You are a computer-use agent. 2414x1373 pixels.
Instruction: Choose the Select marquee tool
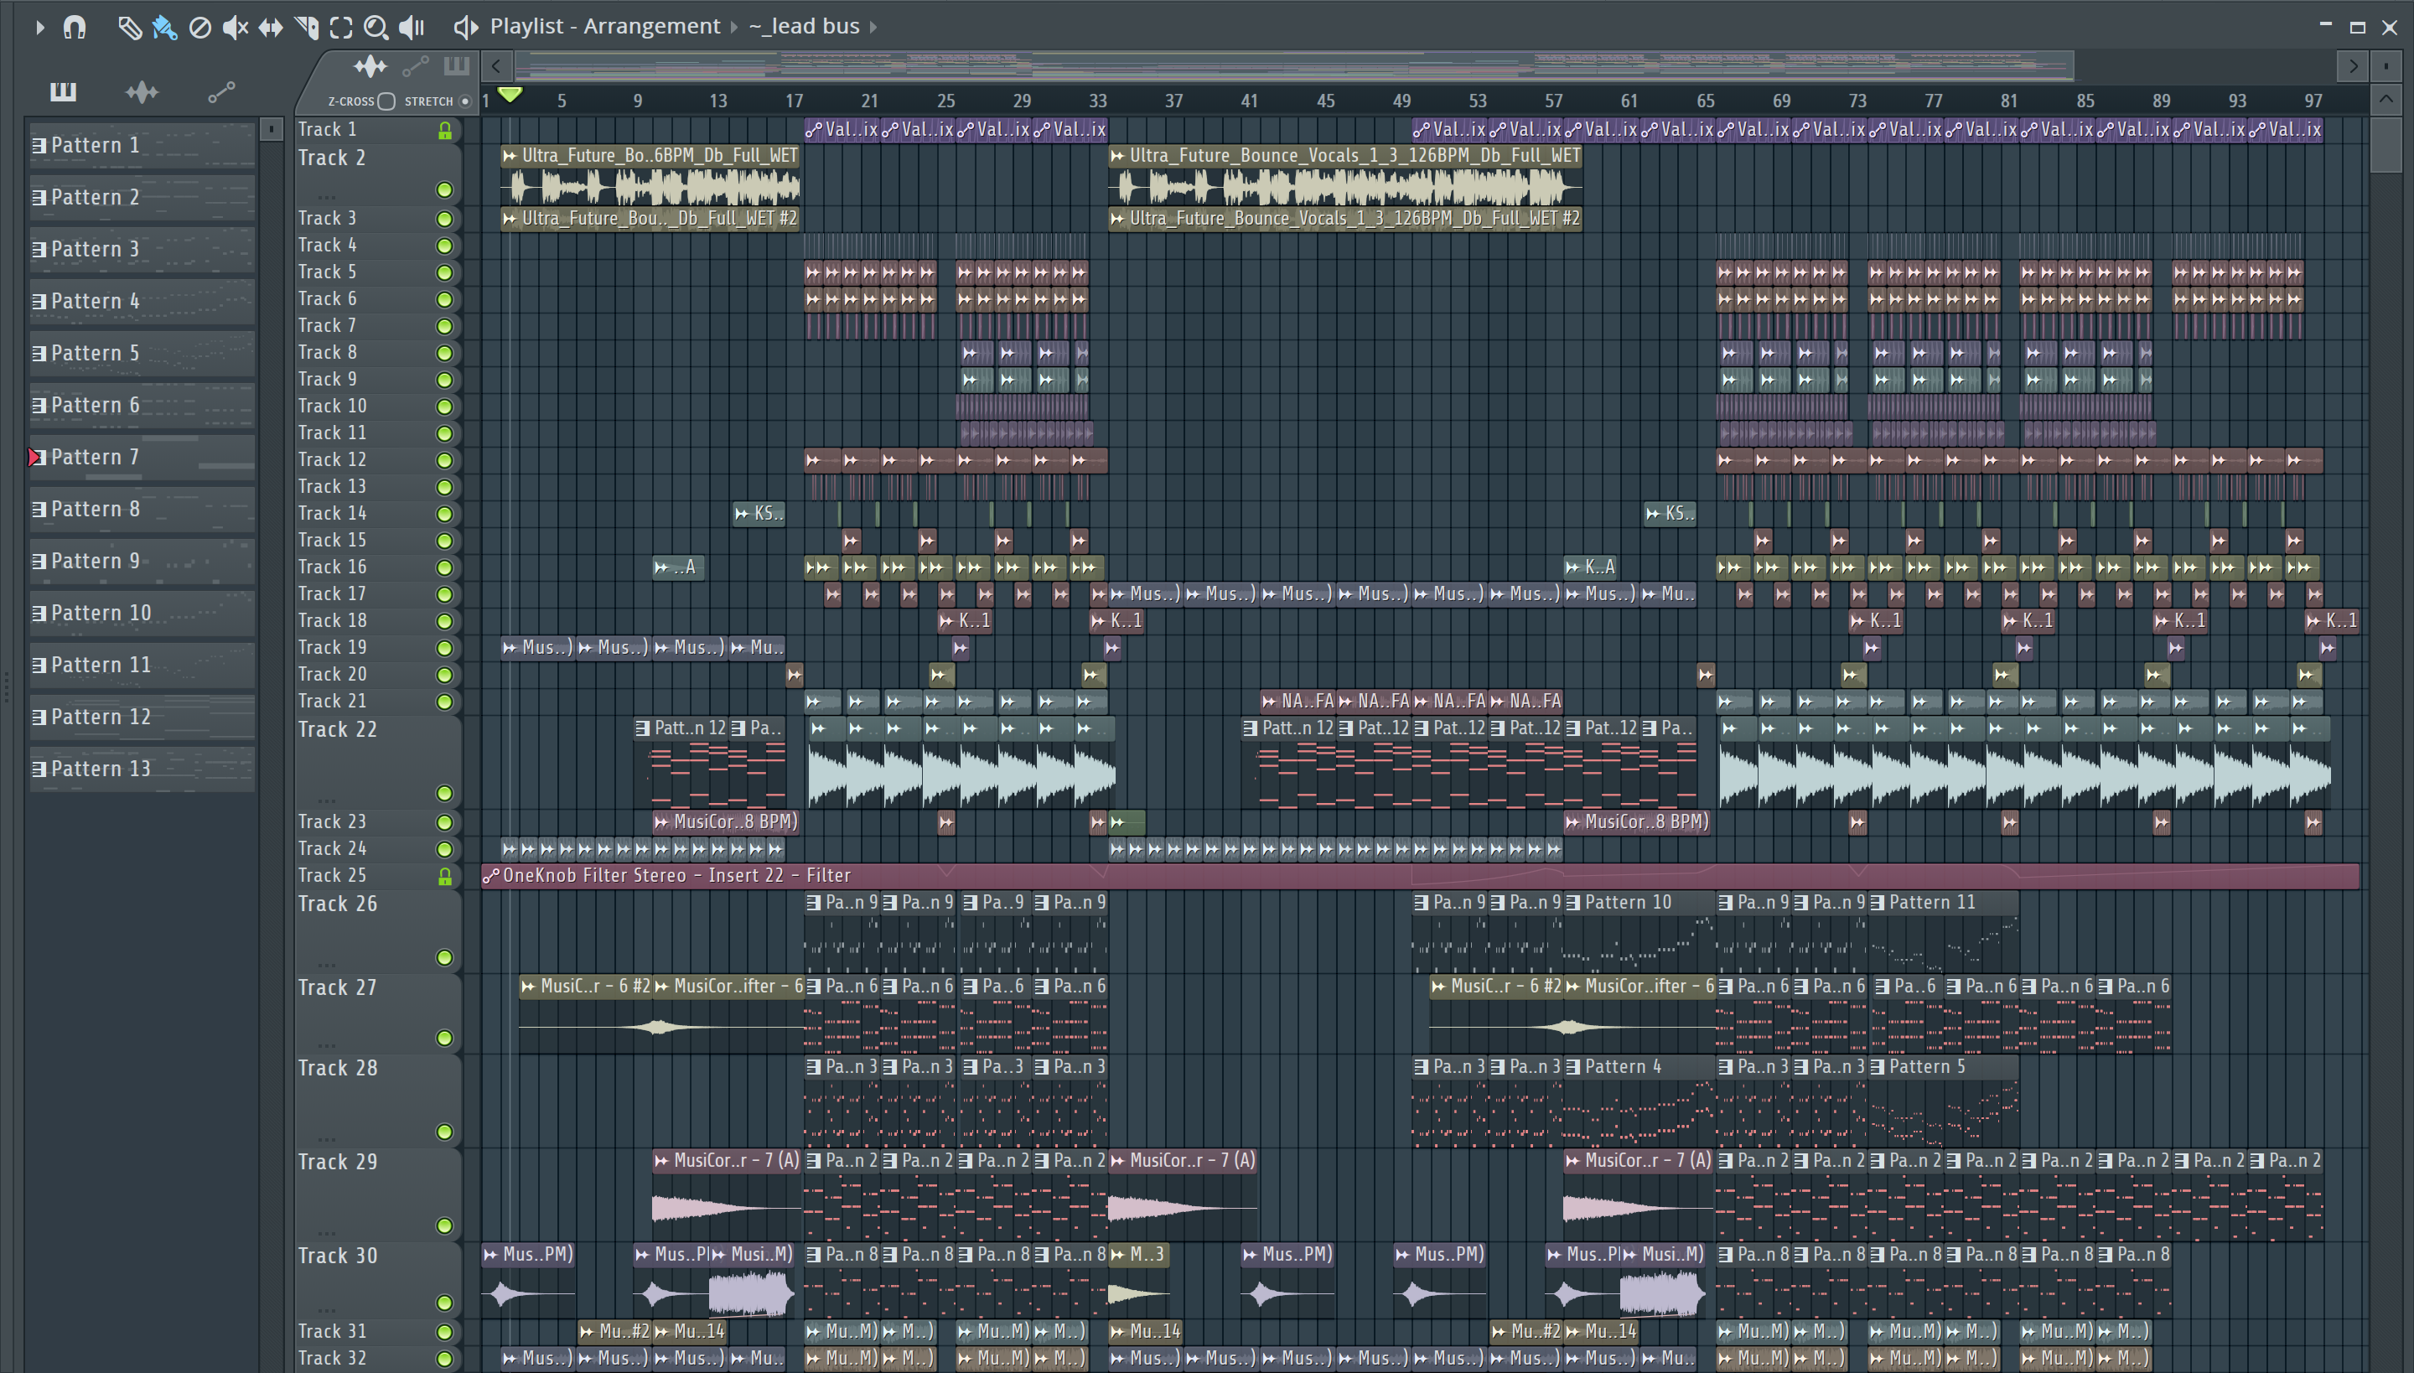coord(341,28)
